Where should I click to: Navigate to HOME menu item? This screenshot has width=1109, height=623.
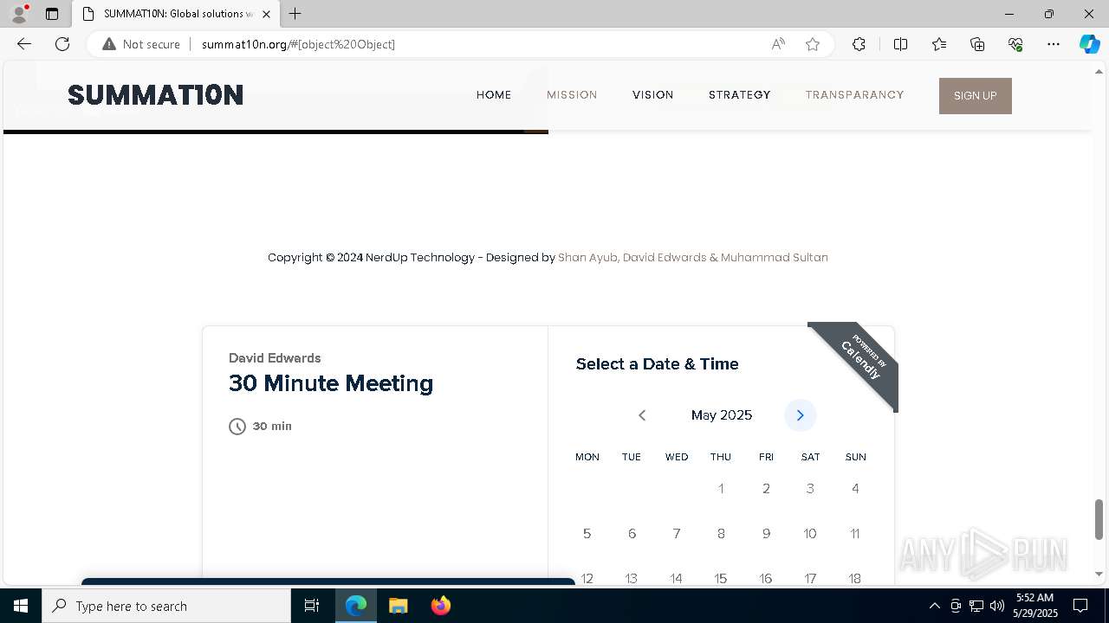494,95
